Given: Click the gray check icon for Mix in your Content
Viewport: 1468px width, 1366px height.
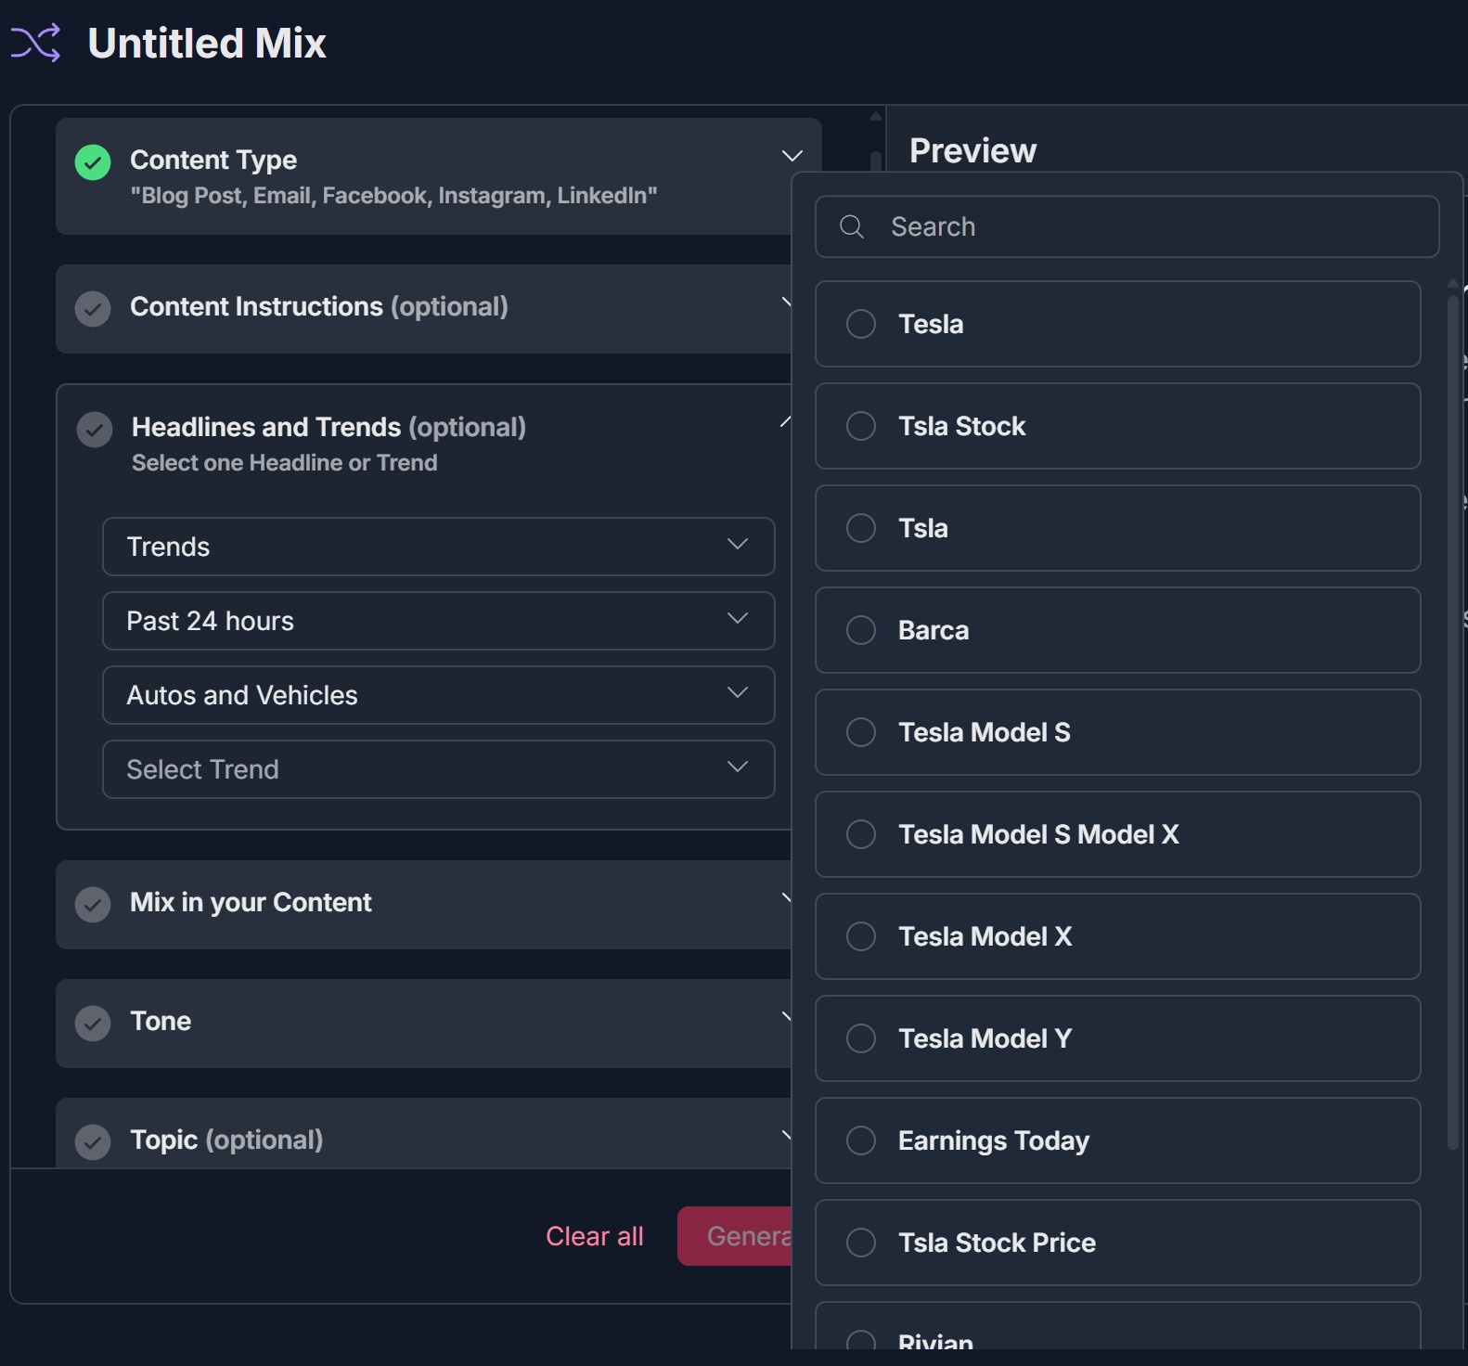Looking at the screenshot, I should (93, 905).
